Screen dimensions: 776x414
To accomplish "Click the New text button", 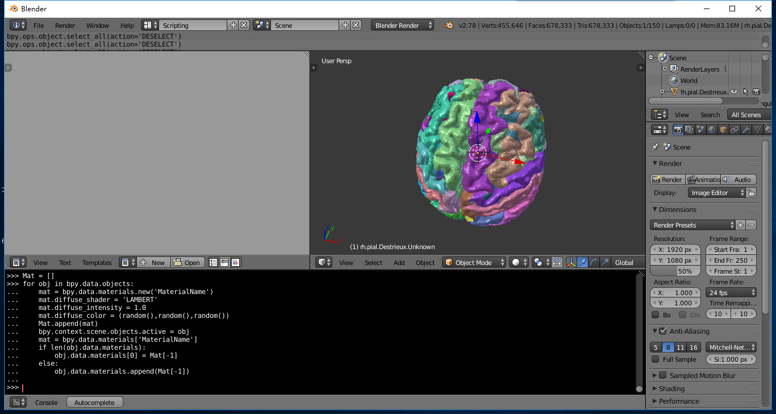I will pos(153,262).
